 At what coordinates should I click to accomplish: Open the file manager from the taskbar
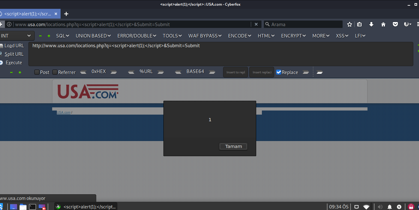(23, 207)
